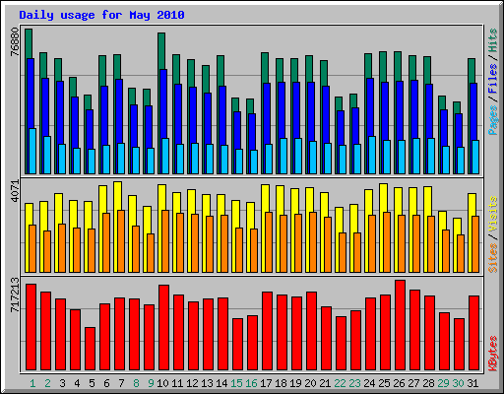Click day label 1 on the x-axis

point(32,383)
